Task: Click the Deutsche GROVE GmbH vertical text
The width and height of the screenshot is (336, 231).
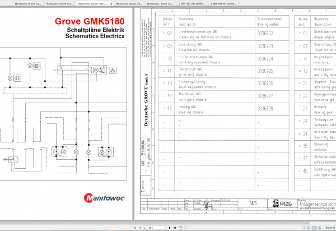Action: (146, 100)
